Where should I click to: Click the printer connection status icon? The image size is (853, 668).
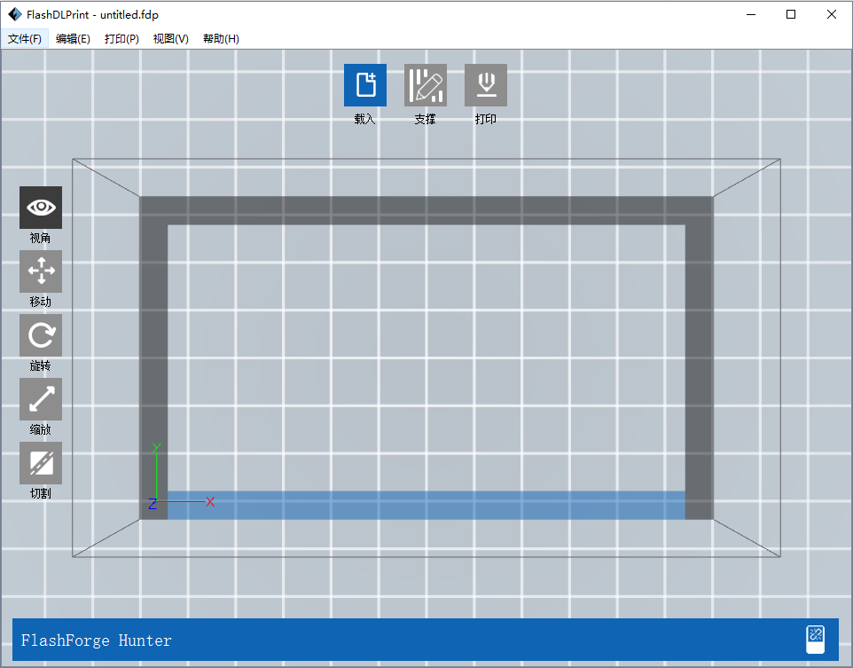click(815, 639)
